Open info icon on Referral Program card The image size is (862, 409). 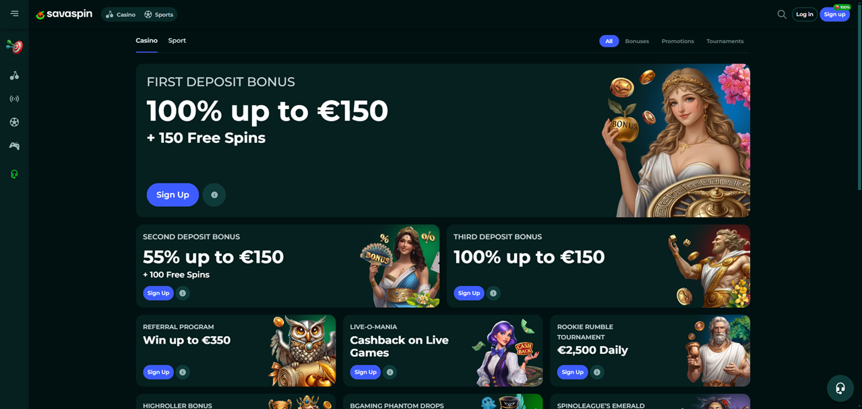[183, 372]
